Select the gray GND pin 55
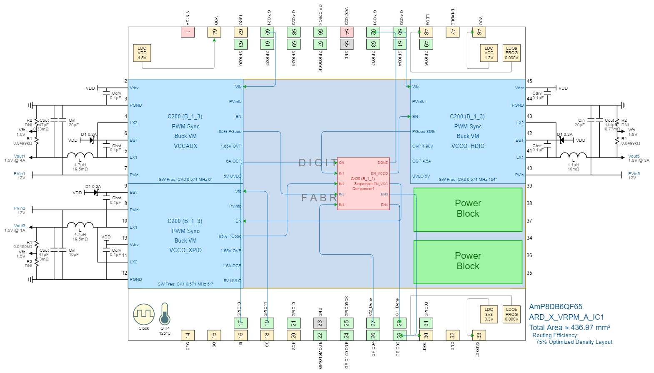654x373 pixels. [347, 44]
